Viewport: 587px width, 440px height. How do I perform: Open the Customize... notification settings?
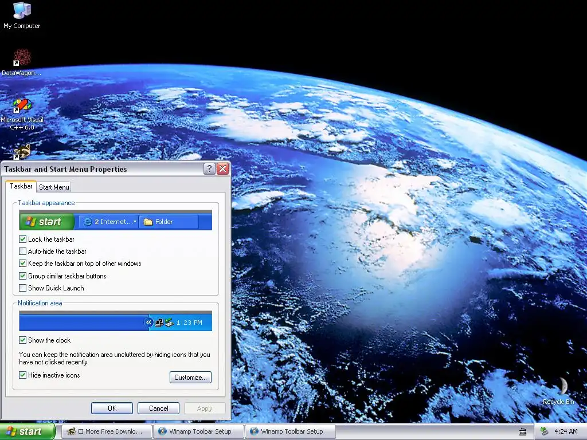(x=190, y=378)
